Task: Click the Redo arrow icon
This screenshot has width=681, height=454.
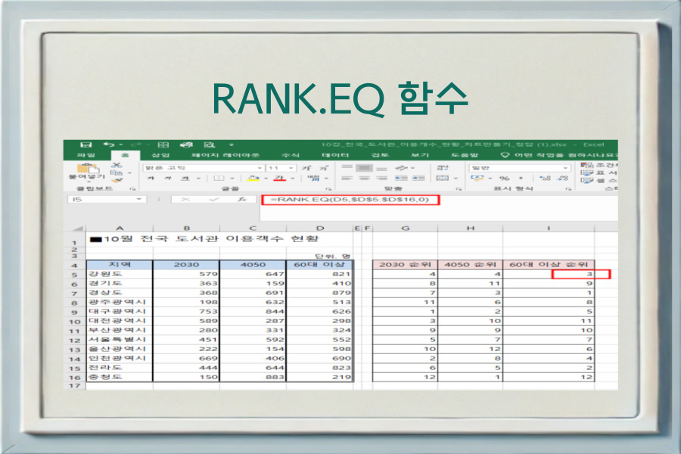Action: point(135,145)
